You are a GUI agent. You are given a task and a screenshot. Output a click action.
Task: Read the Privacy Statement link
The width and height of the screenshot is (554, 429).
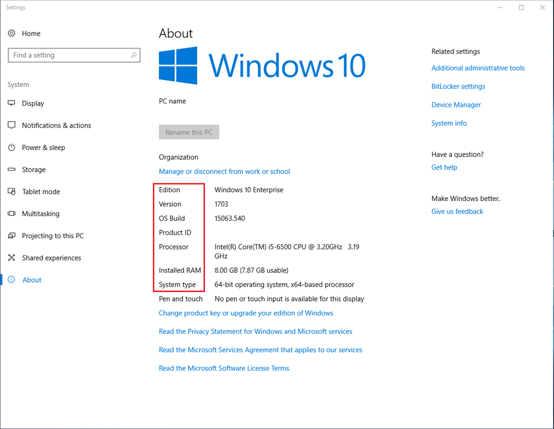pos(255,332)
